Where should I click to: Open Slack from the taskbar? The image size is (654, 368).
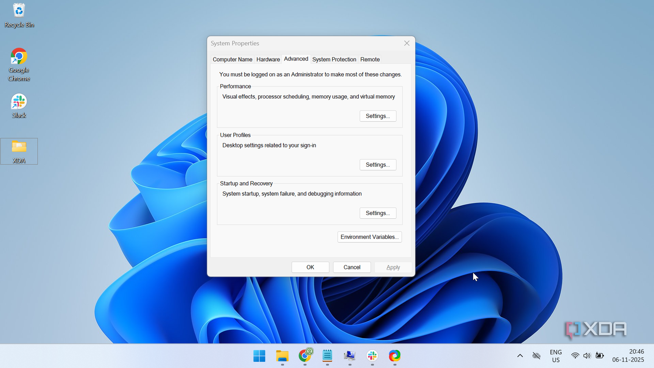point(371,356)
